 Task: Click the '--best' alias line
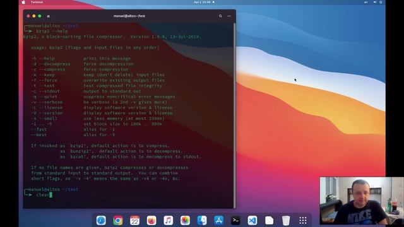coord(73,135)
